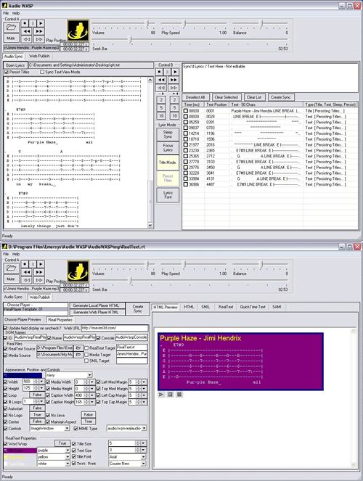
Task: Click the Open Lyrics button
Action: click(x=15, y=65)
